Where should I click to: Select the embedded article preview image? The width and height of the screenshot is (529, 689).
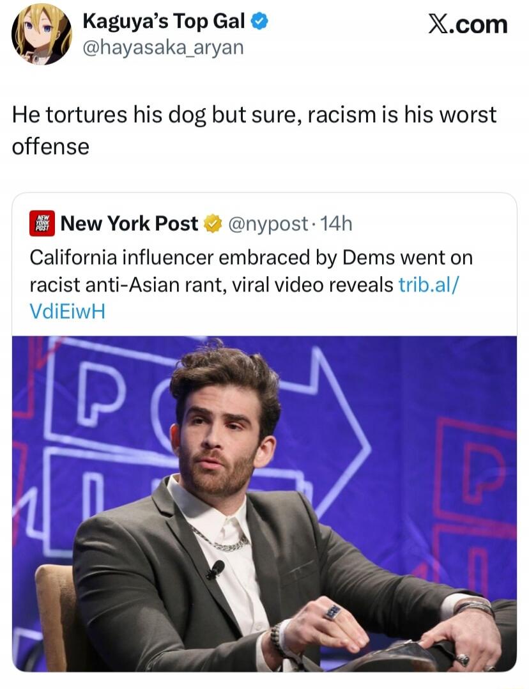(264, 505)
